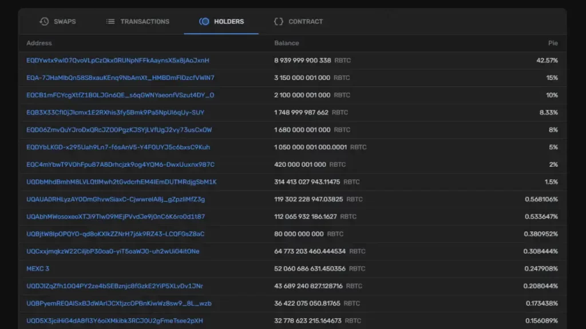586x329 pixels.
Task: Open holder address starting EQA-7JHaMlb
Action: (120, 78)
